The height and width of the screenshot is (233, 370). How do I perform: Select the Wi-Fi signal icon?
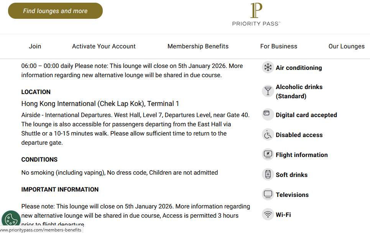click(268, 214)
